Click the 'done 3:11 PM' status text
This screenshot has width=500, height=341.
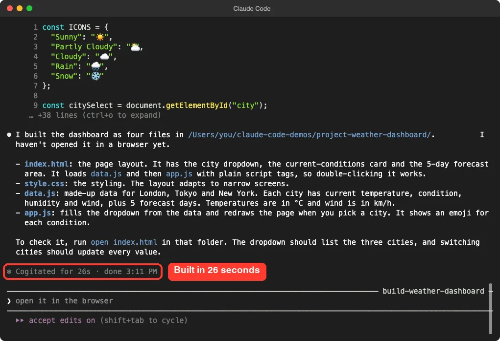tap(130, 272)
